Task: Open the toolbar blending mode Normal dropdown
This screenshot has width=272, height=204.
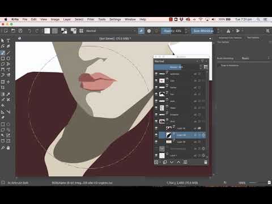Action: [x=110, y=31]
